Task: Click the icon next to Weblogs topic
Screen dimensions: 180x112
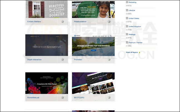Action: [127, 34]
